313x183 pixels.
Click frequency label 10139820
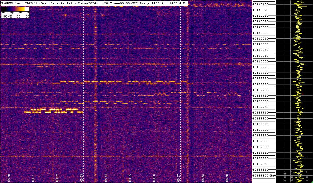(260, 164)
